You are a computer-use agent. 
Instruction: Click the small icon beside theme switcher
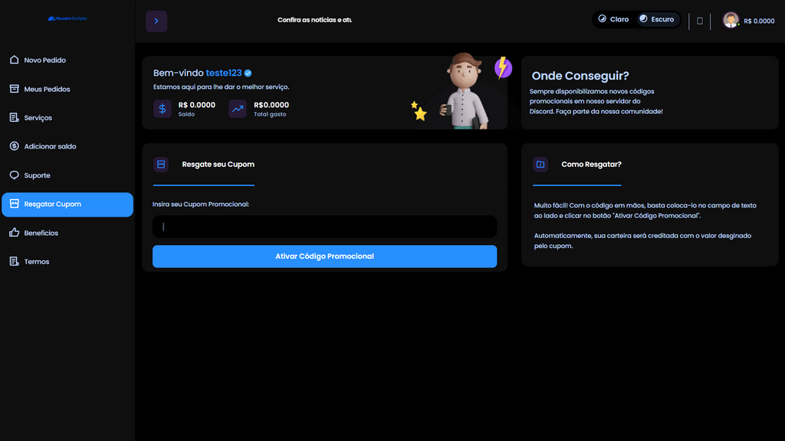pyautogui.click(x=700, y=21)
